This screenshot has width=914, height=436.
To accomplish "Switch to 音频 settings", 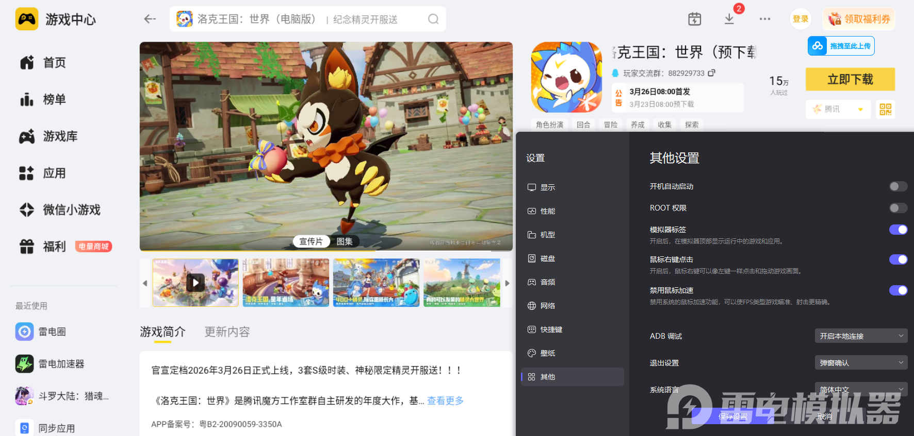I will click(x=573, y=282).
